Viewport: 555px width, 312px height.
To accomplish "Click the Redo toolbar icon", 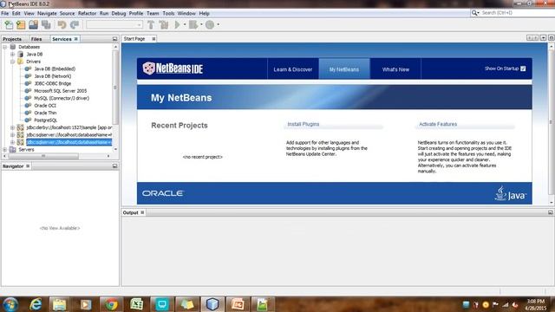I will (x=75, y=25).
